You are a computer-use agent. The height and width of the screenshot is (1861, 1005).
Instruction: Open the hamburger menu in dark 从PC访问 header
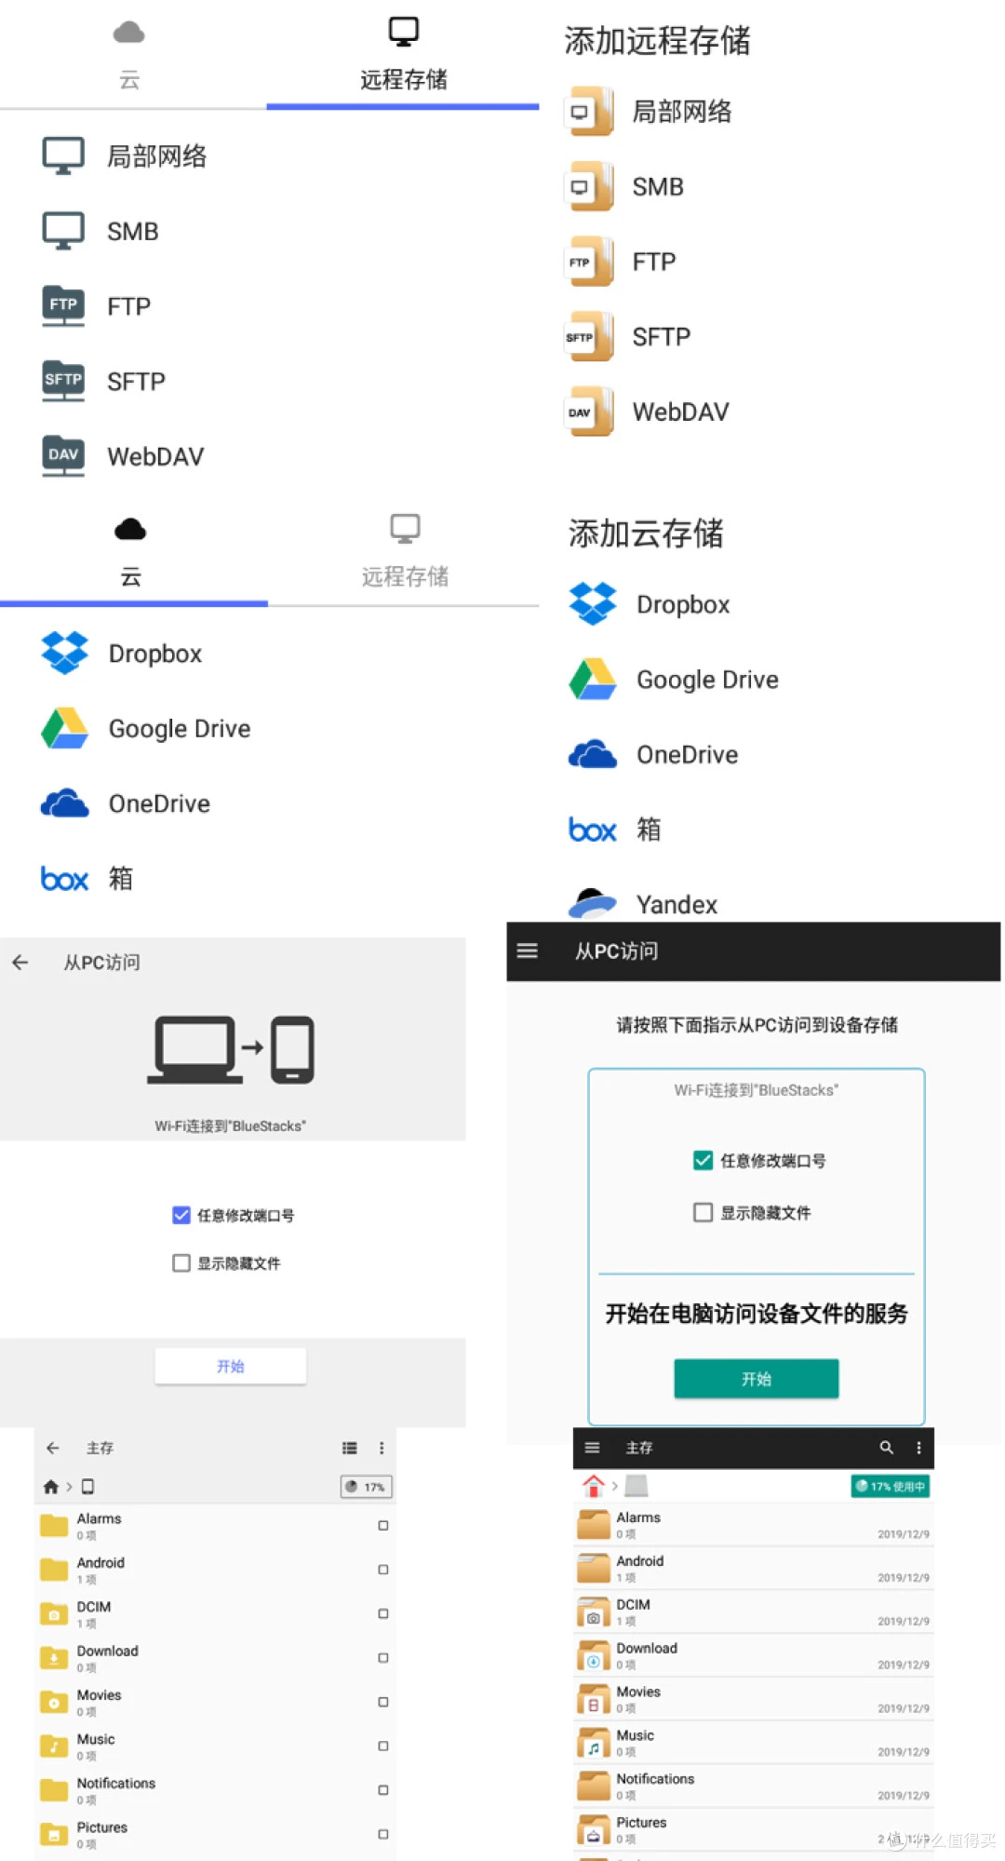point(528,951)
